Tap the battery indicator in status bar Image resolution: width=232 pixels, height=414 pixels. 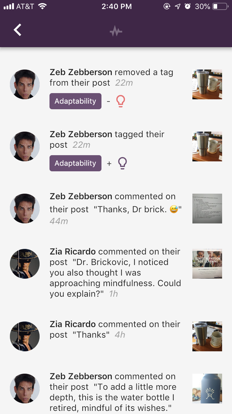(220, 7)
